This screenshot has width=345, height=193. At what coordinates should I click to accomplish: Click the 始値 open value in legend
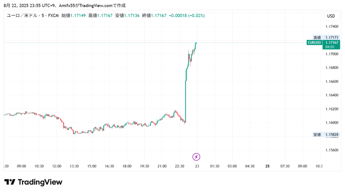click(78, 15)
